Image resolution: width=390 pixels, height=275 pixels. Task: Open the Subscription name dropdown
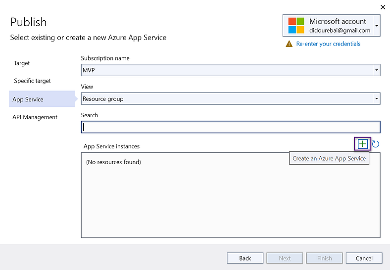(x=230, y=70)
